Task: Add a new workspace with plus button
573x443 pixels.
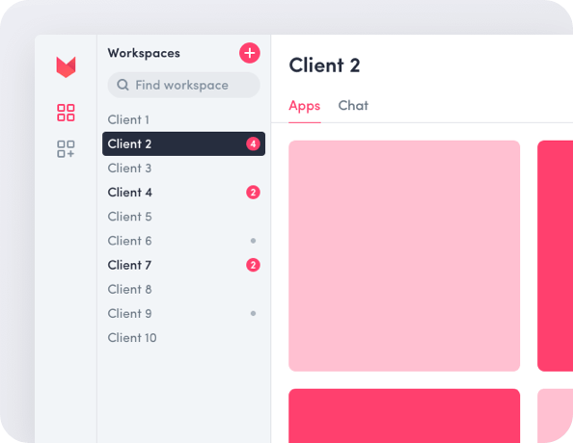Action: pyautogui.click(x=250, y=53)
